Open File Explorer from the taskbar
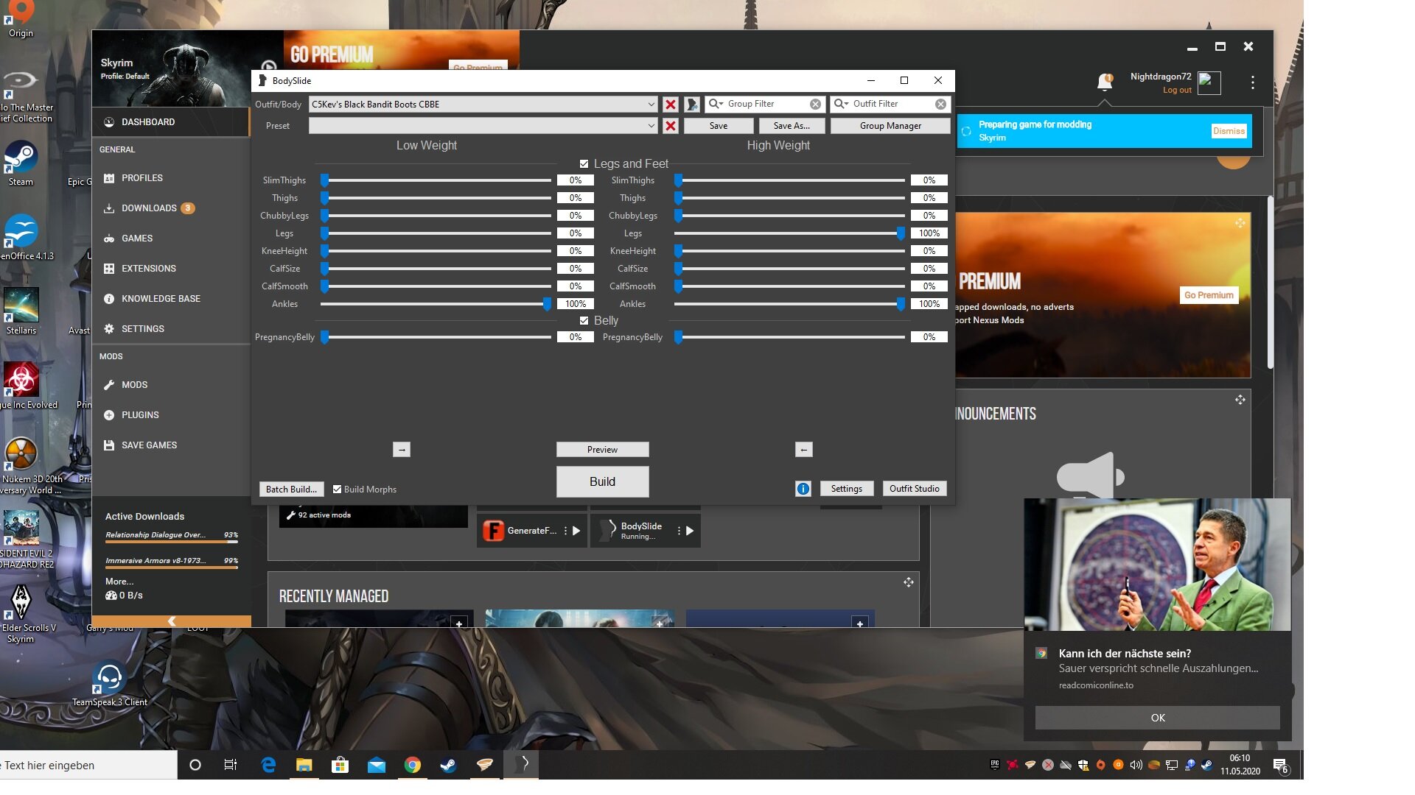This screenshot has height=795, width=1415. coord(304,766)
